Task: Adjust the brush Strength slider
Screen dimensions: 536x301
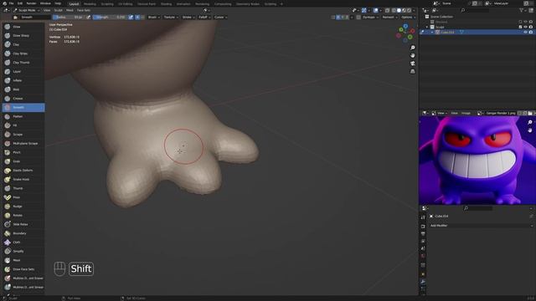Action: [x=110, y=17]
